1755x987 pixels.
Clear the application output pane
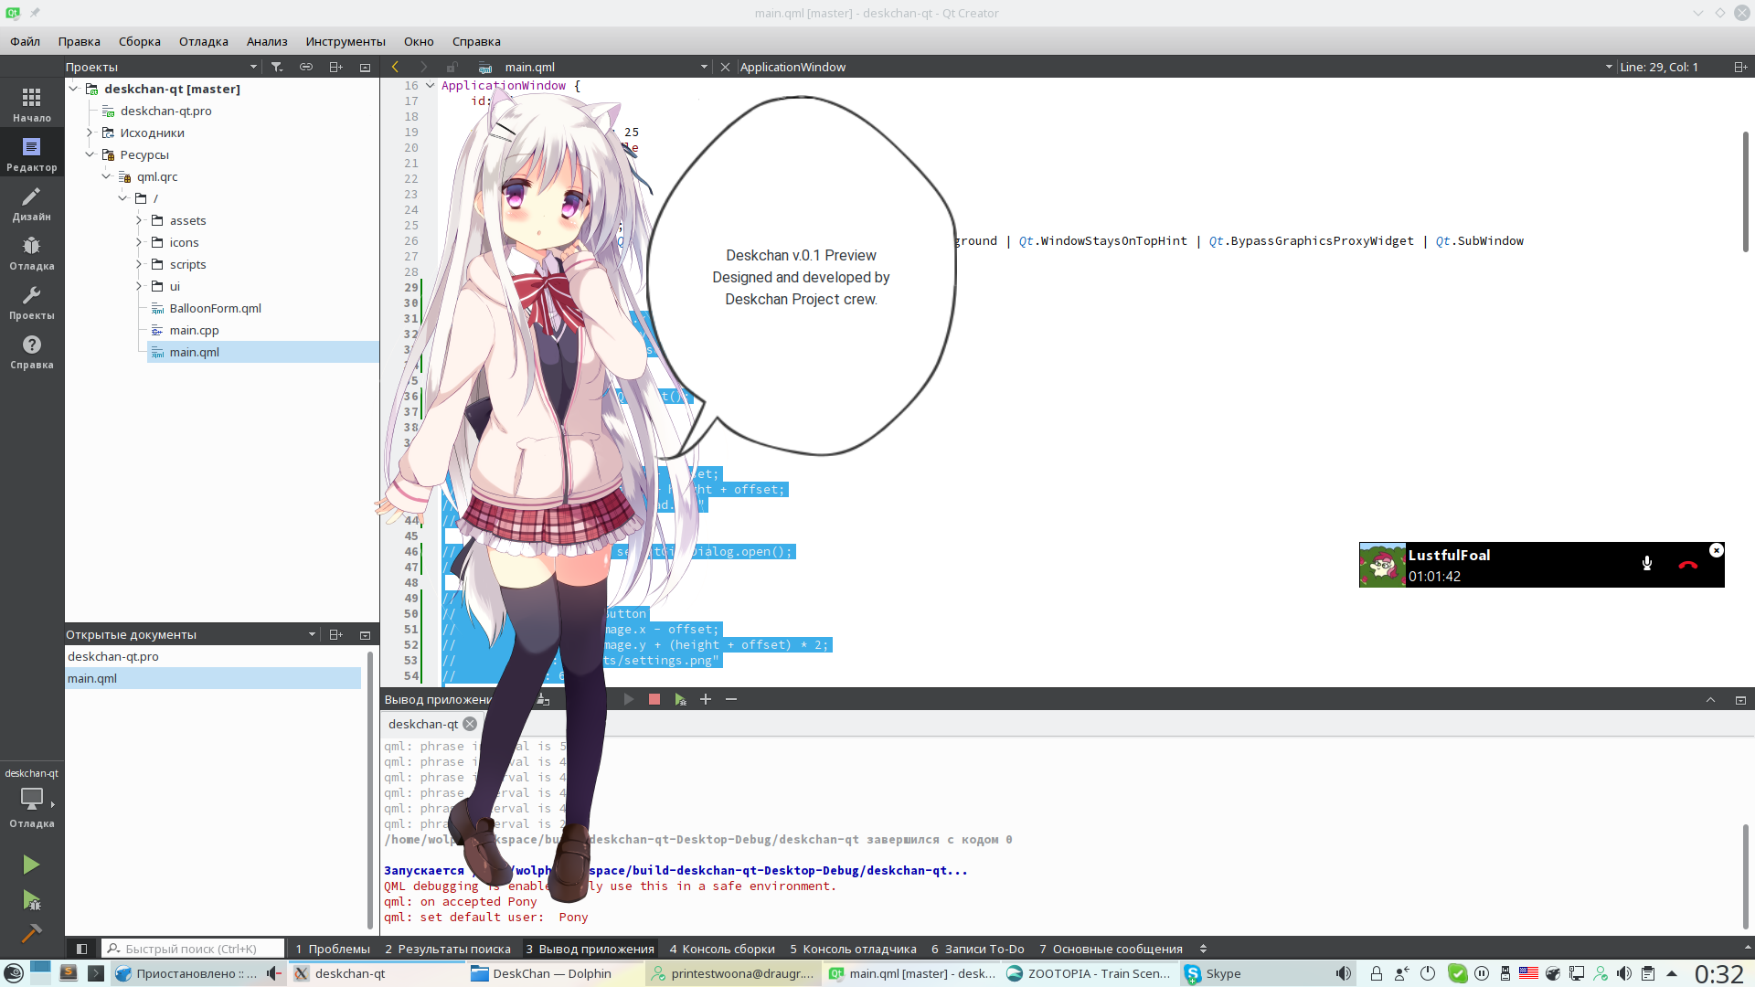[543, 699]
